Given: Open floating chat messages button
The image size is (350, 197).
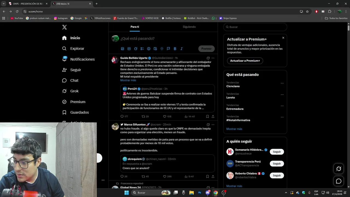Looking at the screenshot, I should point(339,181).
